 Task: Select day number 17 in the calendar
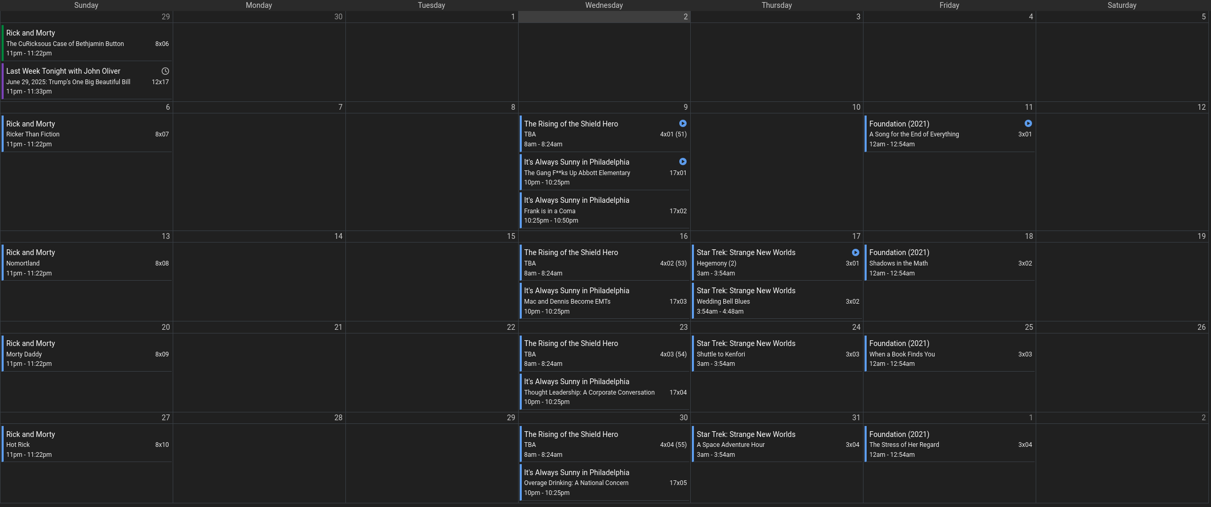click(856, 236)
